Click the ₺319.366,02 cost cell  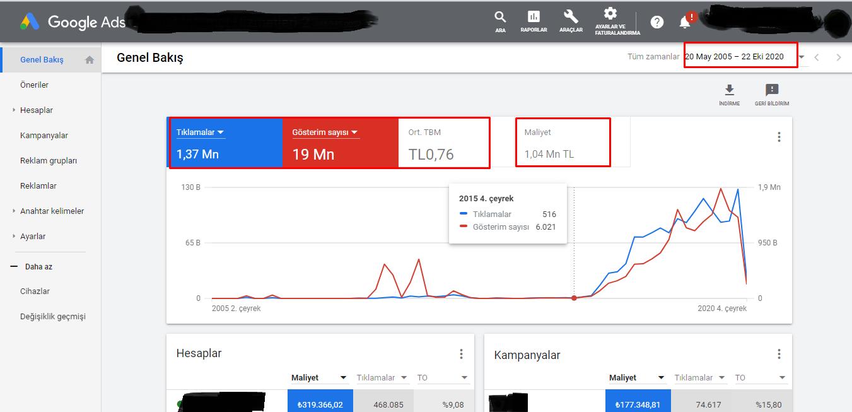320,401
